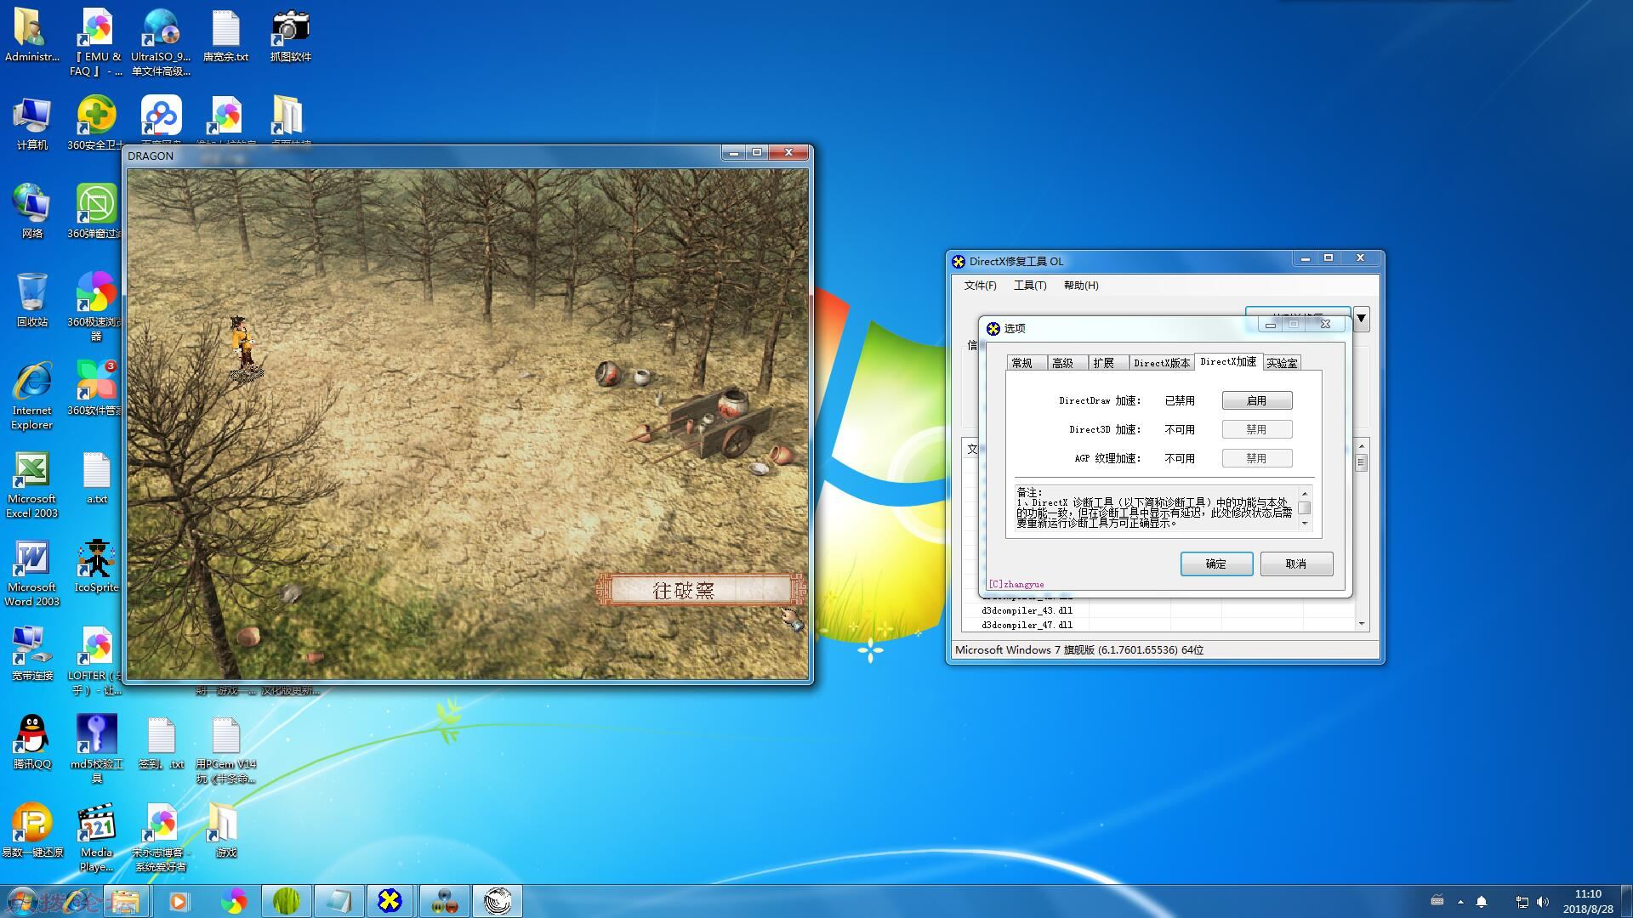The width and height of the screenshot is (1633, 918).
Task: Click the [C]zhangyue copyright text
Action: tap(1016, 585)
